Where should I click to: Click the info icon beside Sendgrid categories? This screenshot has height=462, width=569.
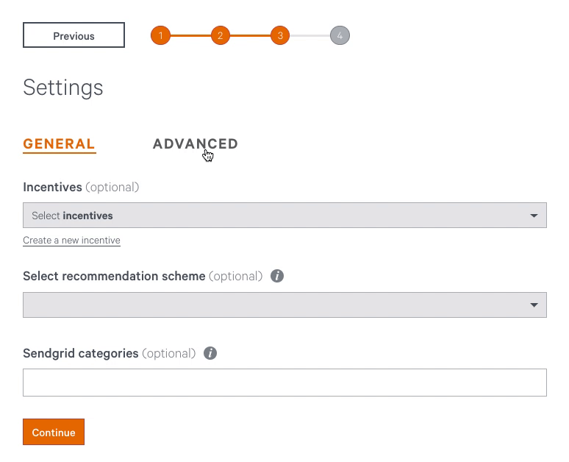point(210,353)
